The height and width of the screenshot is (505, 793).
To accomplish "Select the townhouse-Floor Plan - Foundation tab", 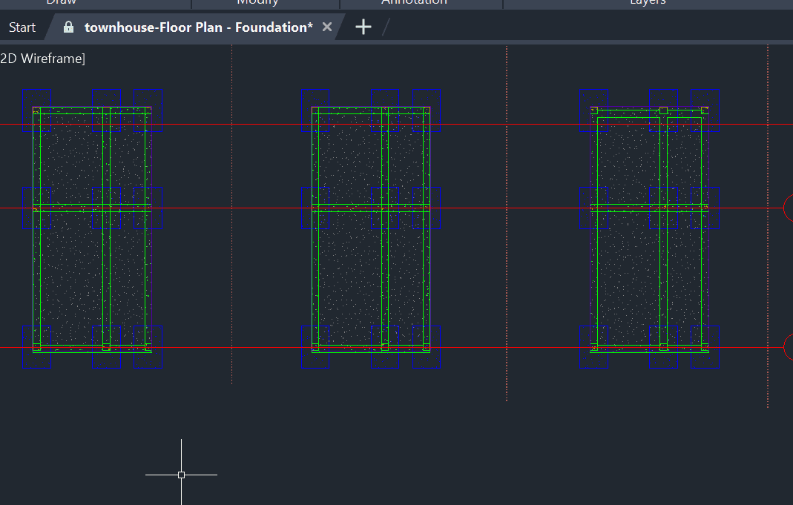I will tap(198, 27).
